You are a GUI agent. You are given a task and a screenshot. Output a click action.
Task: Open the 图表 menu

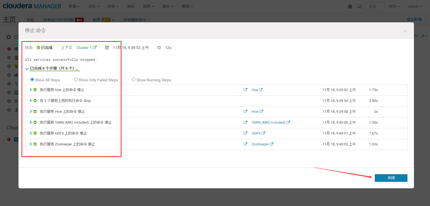coord(148,6)
